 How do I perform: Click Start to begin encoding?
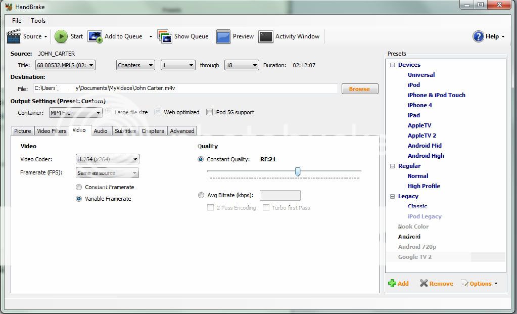pyautogui.click(x=69, y=36)
